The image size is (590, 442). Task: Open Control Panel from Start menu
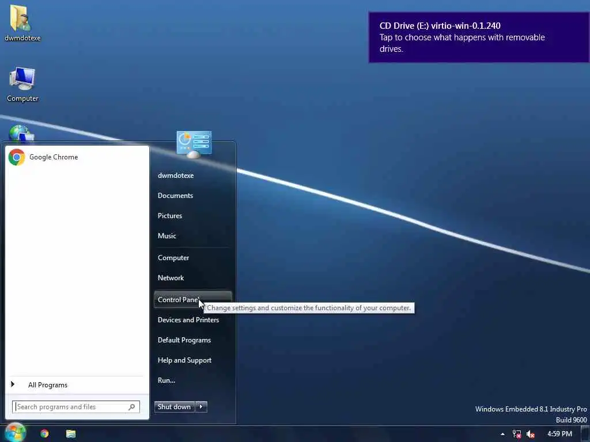point(192,299)
